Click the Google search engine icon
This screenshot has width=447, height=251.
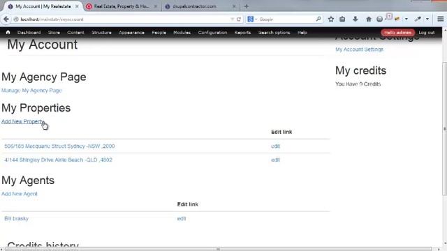point(250,19)
